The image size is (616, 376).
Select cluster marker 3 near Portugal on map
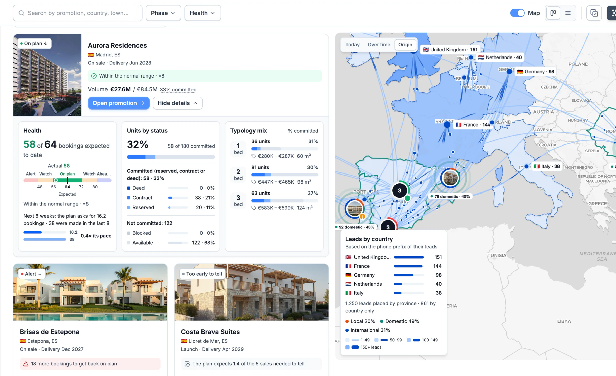400,190
